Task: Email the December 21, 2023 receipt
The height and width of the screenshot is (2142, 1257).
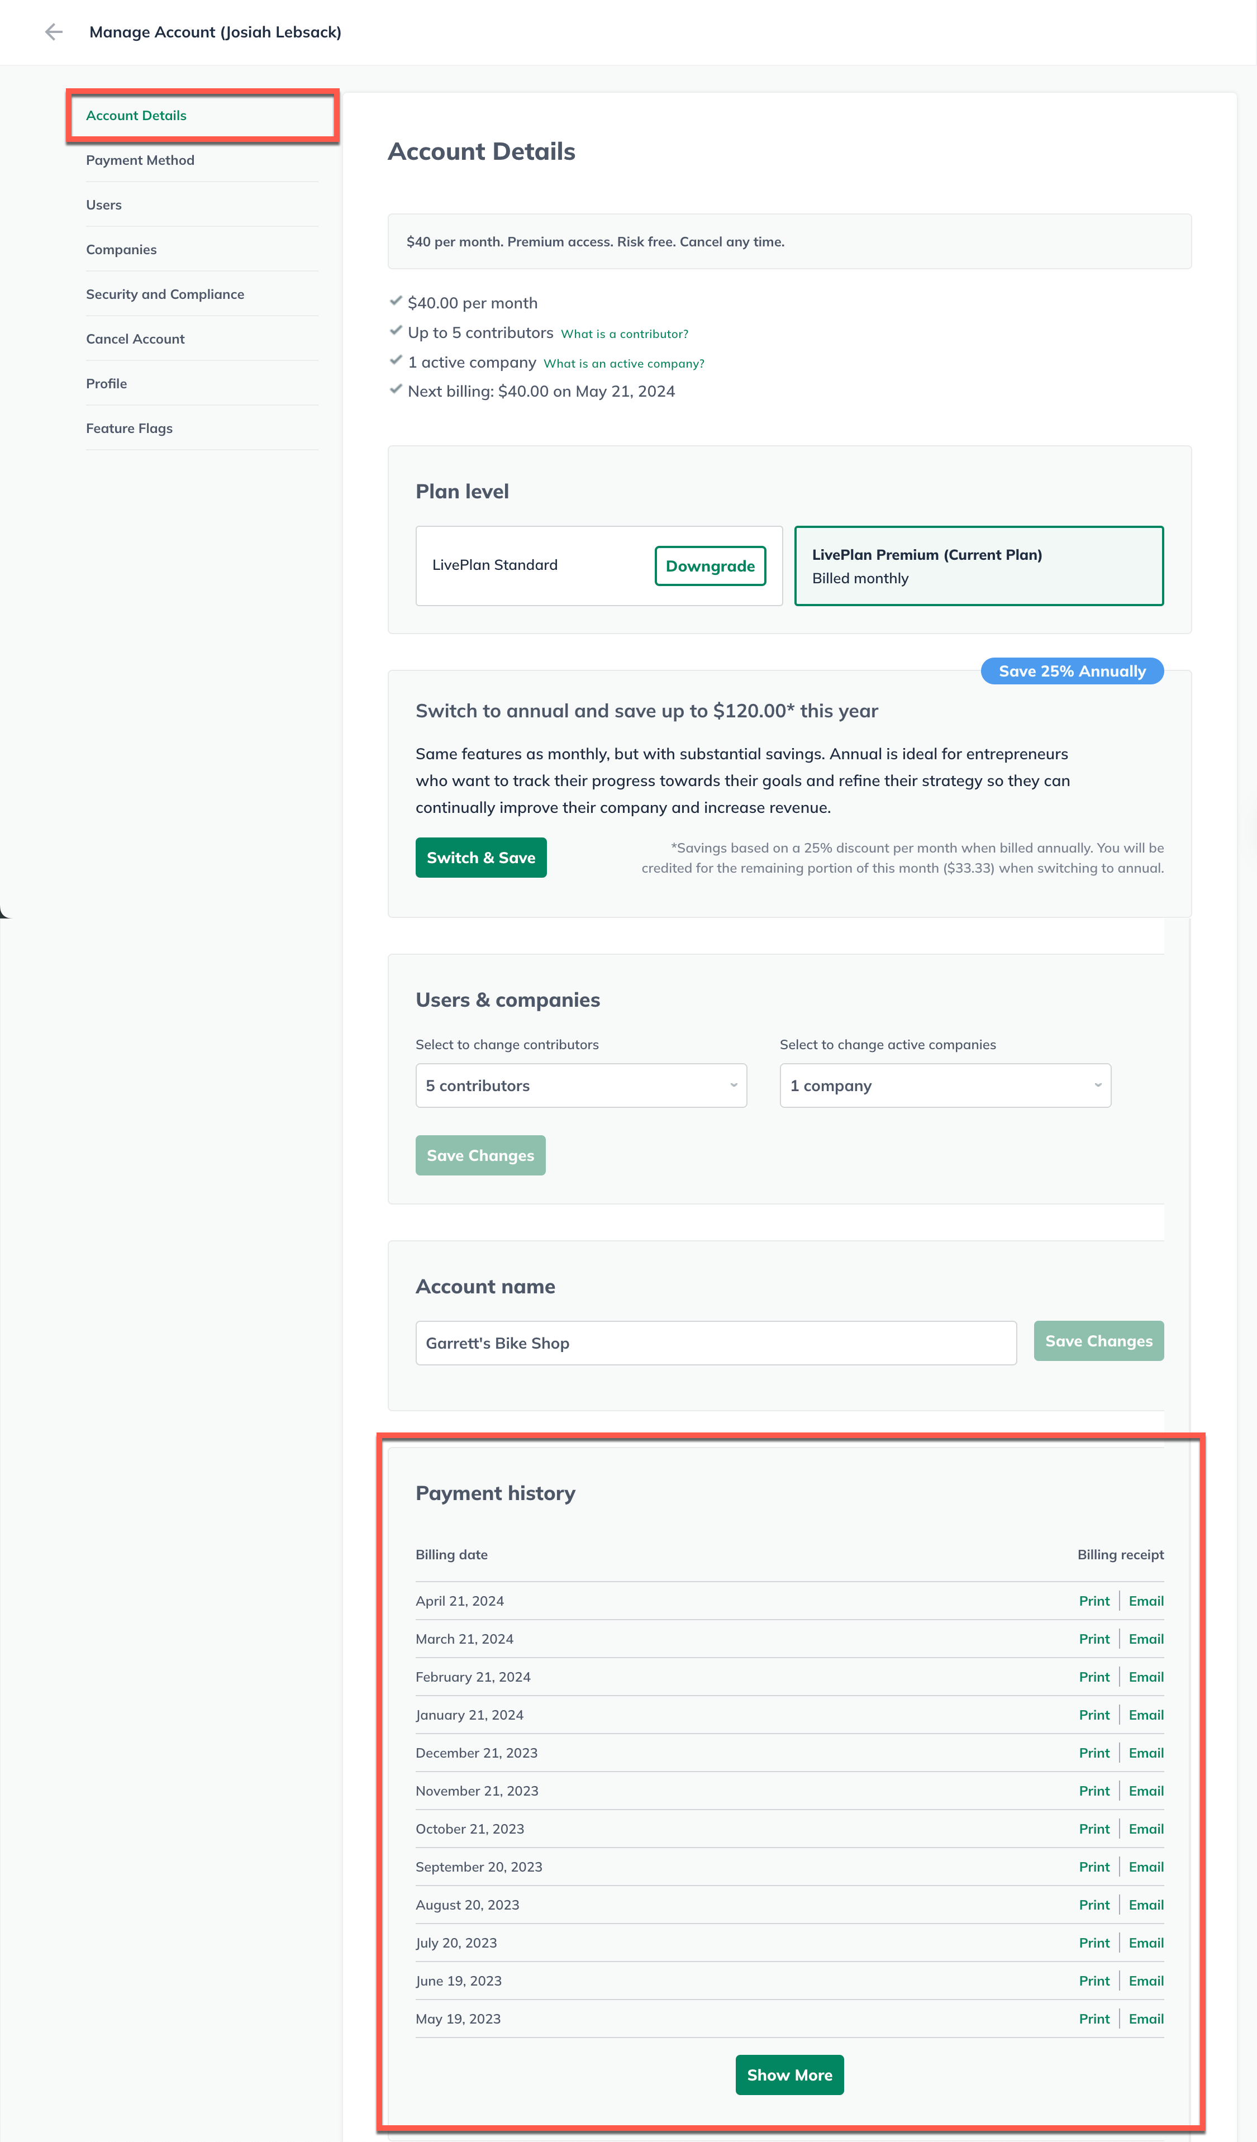Action: [1146, 1753]
